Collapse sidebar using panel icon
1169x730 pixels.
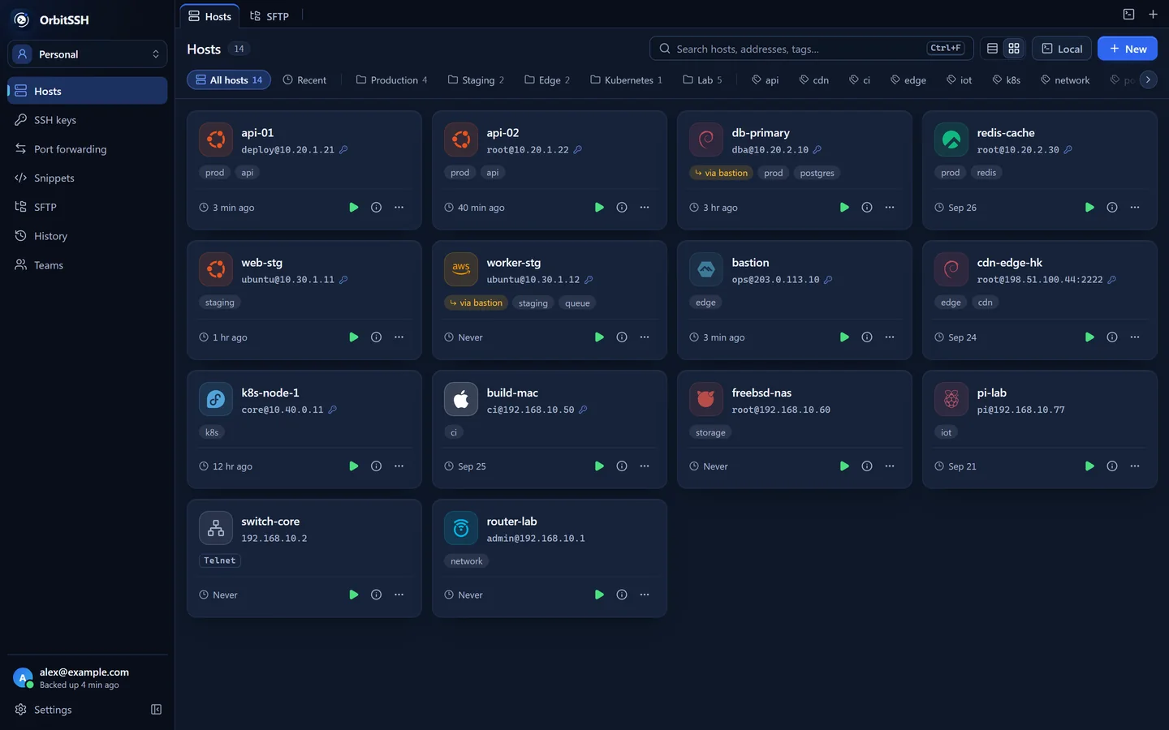click(157, 710)
